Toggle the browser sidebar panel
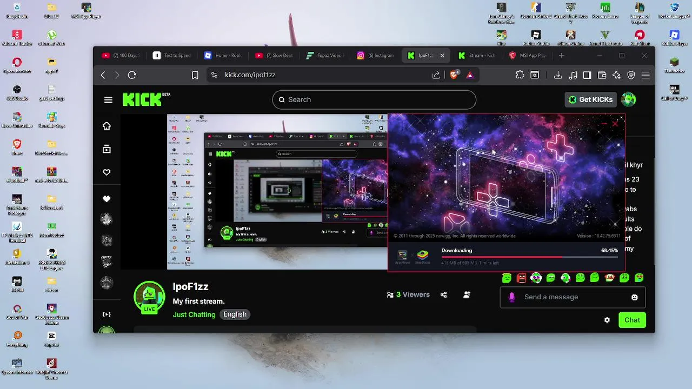Screen dimensions: 692x389 point(587,75)
